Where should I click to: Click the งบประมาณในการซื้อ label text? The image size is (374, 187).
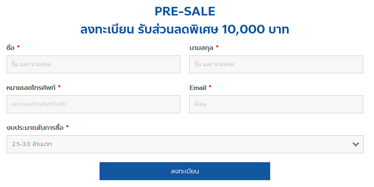pos(35,127)
